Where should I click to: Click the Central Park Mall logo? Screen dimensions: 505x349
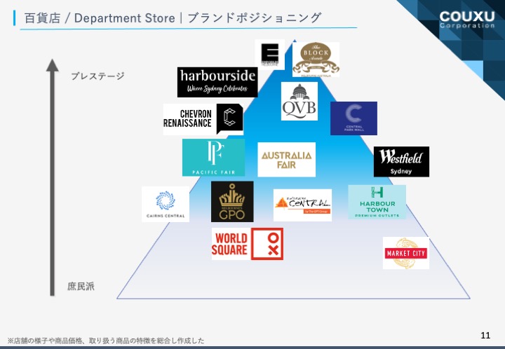pos(353,118)
